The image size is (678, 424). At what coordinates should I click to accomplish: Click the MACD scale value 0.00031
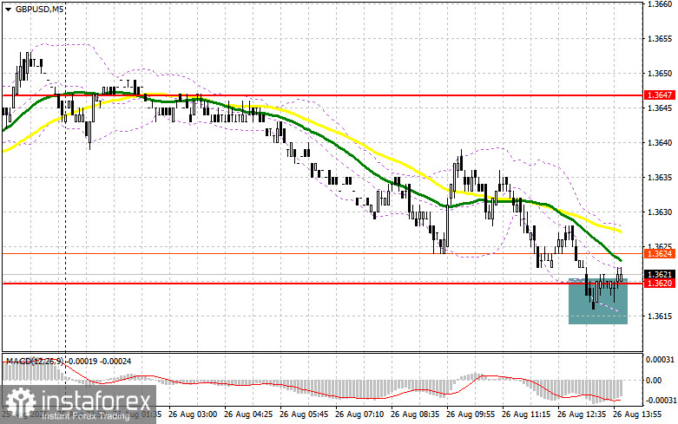point(659,359)
